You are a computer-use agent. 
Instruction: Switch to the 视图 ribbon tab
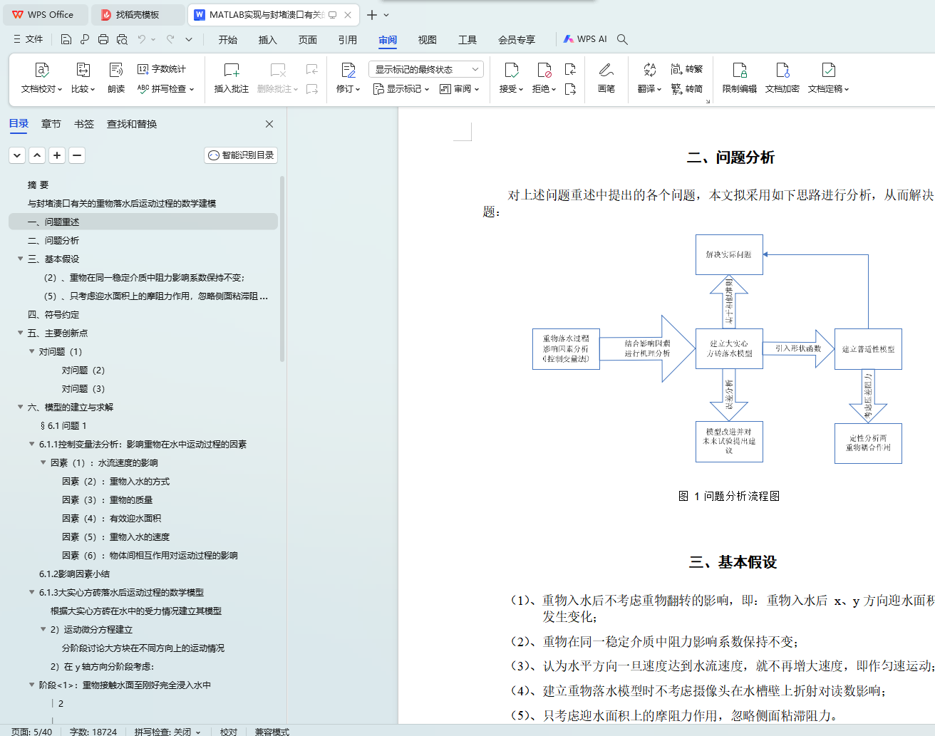click(428, 40)
